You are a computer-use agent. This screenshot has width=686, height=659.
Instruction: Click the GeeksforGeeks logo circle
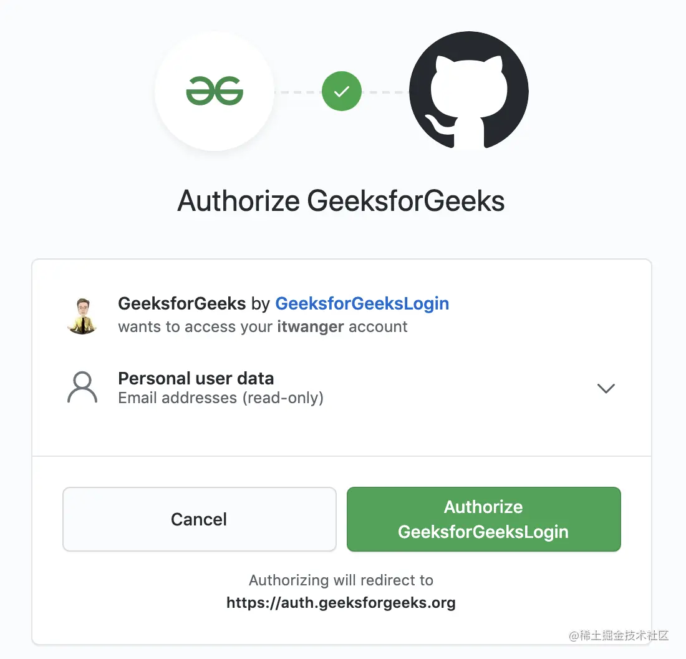coord(215,91)
